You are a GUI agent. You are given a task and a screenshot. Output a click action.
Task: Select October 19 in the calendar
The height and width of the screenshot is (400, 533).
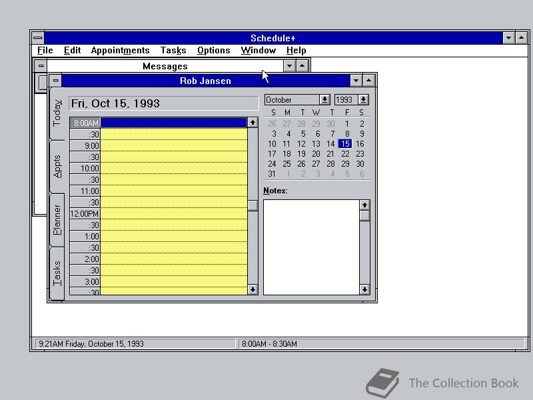301,154
